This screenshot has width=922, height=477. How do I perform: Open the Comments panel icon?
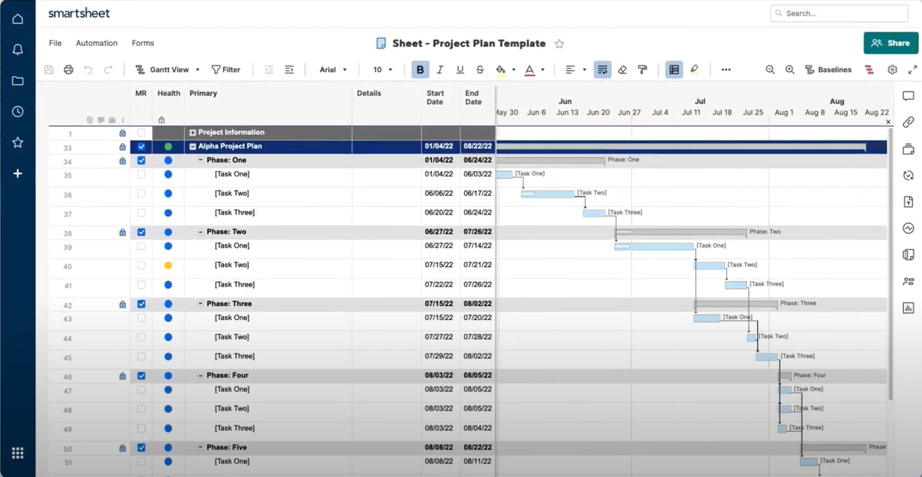tap(907, 96)
